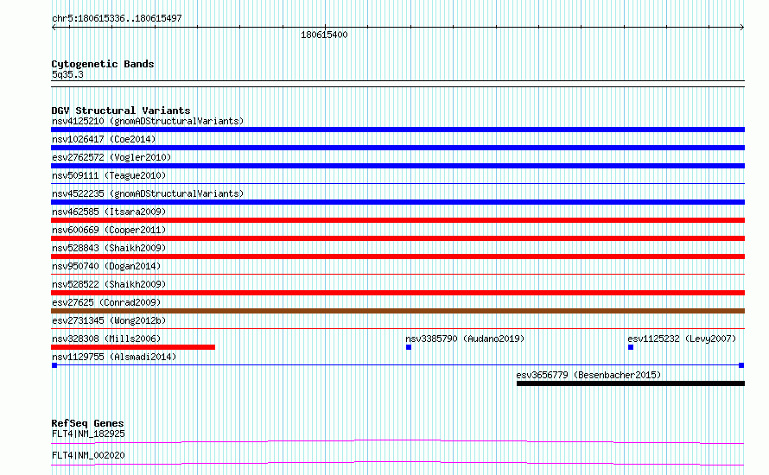Screen dimensions: 769x475
Task: Click the nsv950740 (Dogan2014) label
Action: point(106,266)
